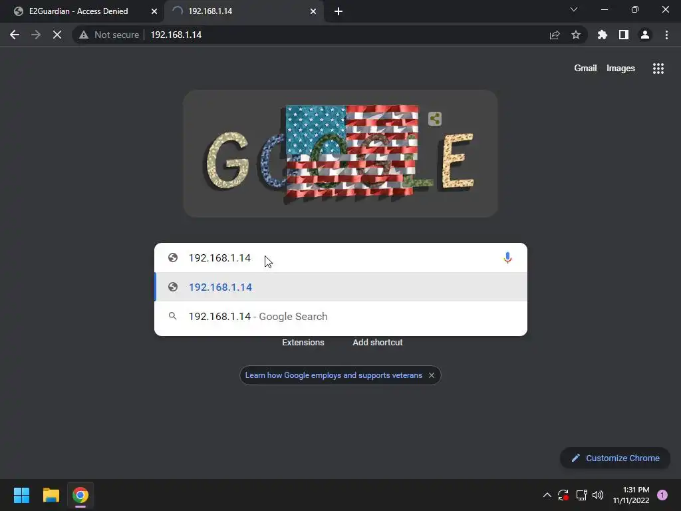Click Customize Chrome button
681x511 pixels.
[x=615, y=458]
